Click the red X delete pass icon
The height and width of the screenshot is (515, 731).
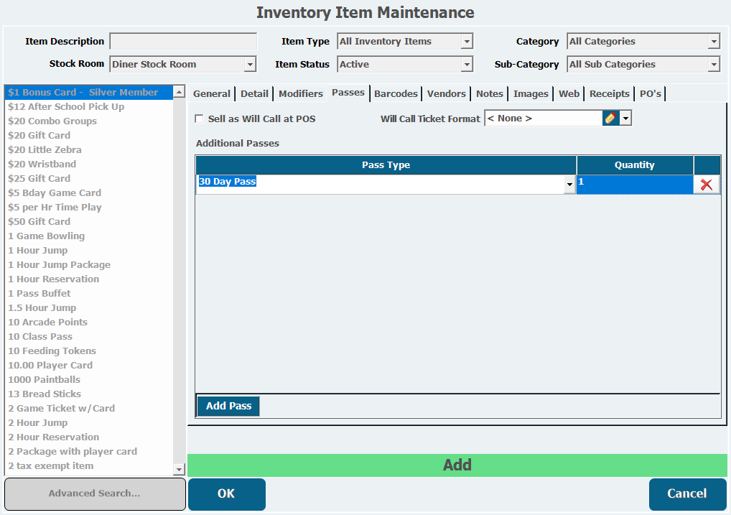point(707,185)
